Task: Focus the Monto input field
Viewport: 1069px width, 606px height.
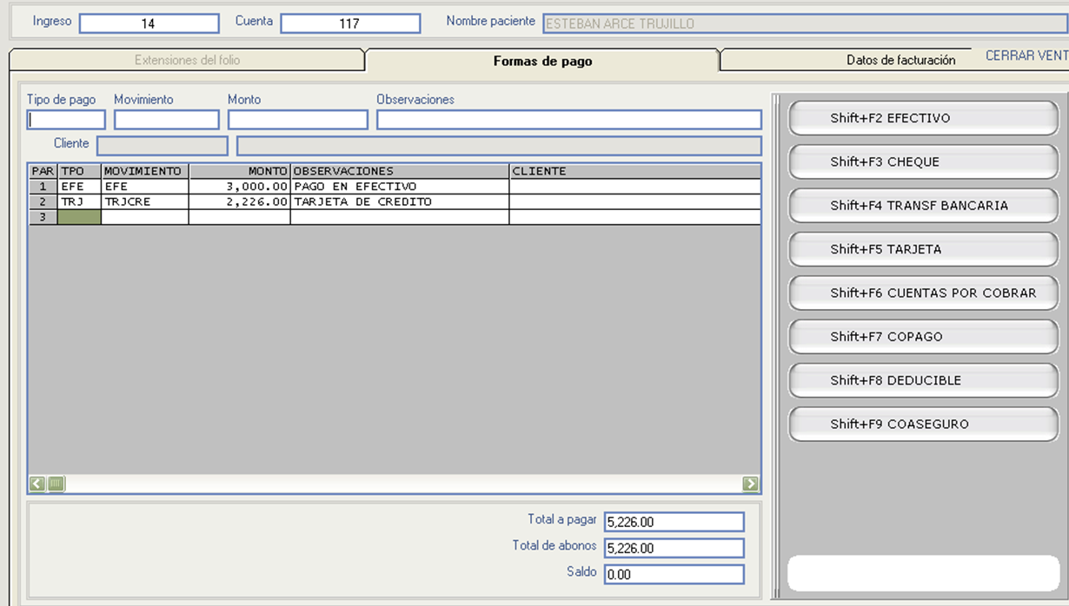Action: coord(298,120)
